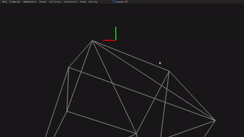The height and width of the screenshot is (137, 244).
Task: Expand the Gravity menu
Action: coord(93,2)
